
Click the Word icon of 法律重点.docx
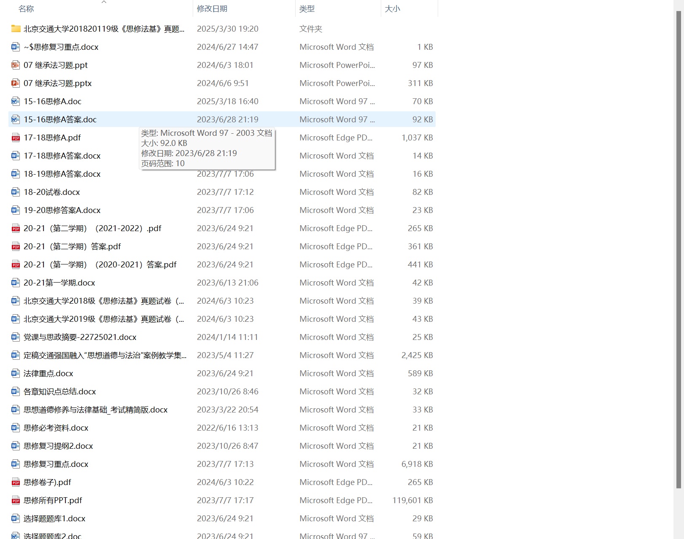pyautogui.click(x=16, y=373)
